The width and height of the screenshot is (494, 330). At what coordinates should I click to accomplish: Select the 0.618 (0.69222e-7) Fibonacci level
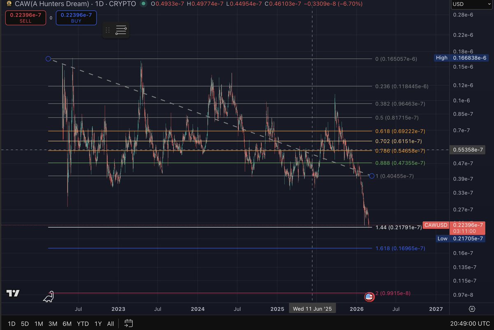tap(400, 131)
